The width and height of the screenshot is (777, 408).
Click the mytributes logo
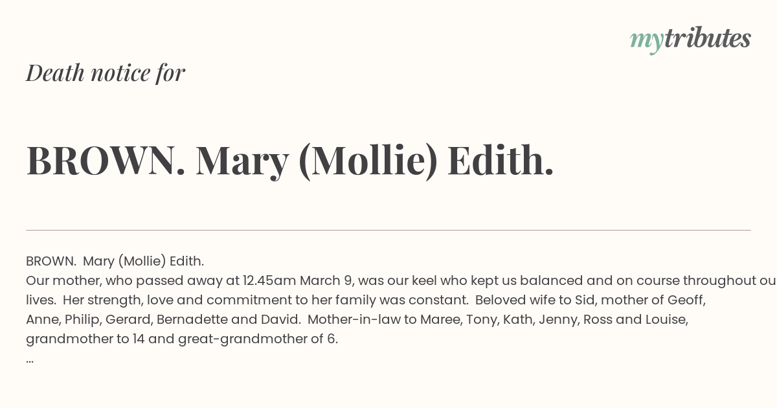pyautogui.click(x=690, y=40)
